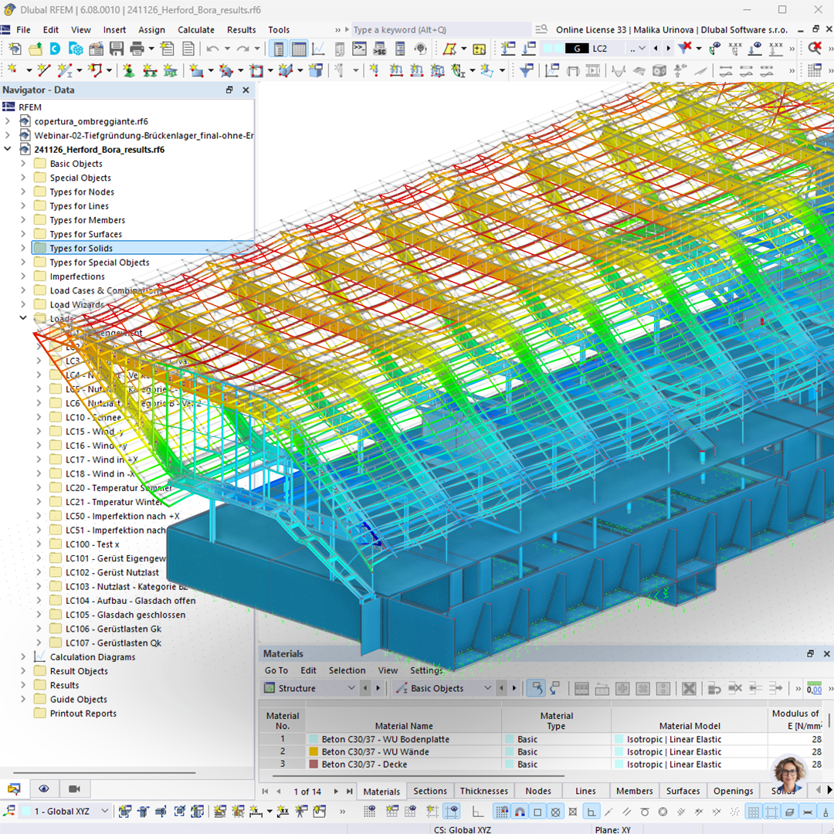Click the result diagram graph icon
Screen dimensions: 834x834
click(x=319, y=49)
